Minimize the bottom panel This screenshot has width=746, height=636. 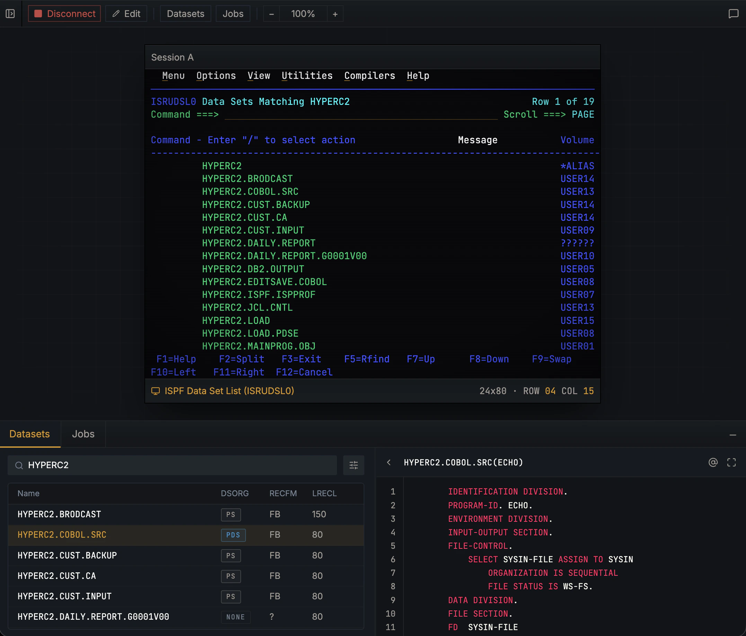[x=733, y=435]
